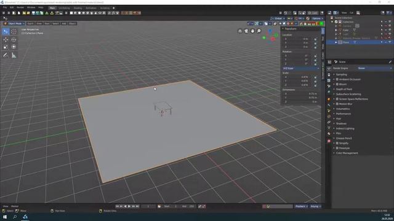Open the Edit menu

(x=12, y=8)
